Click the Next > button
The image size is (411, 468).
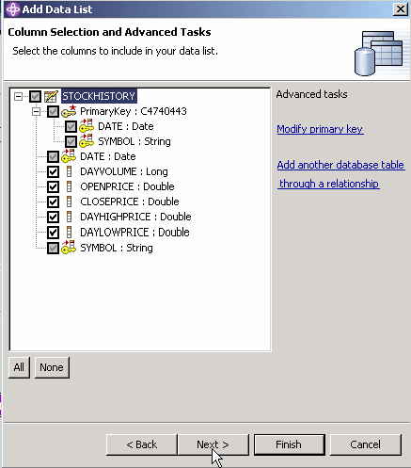click(x=213, y=444)
